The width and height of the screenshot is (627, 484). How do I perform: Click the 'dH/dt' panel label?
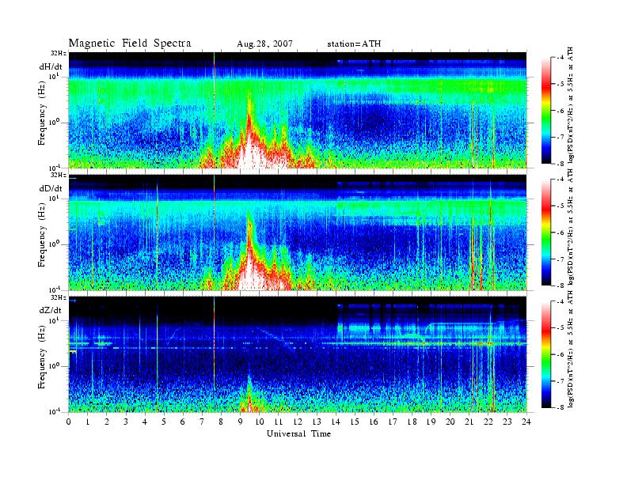pyautogui.click(x=51, y=66)
